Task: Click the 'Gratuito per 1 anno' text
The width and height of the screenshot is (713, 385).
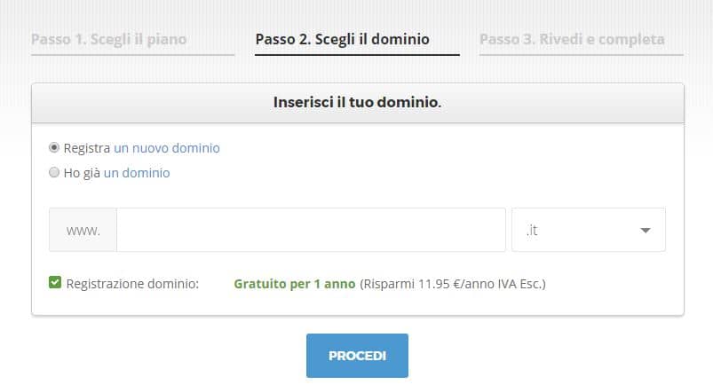Action: point(295,284)
